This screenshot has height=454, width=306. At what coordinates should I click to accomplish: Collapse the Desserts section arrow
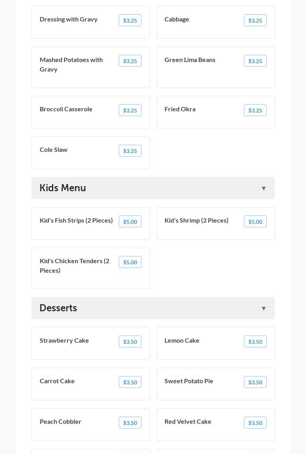pos(263,308)
